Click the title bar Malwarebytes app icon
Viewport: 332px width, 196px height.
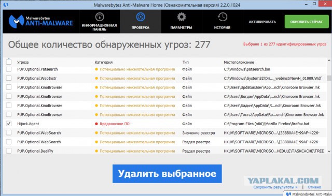[x=6, y=5]
